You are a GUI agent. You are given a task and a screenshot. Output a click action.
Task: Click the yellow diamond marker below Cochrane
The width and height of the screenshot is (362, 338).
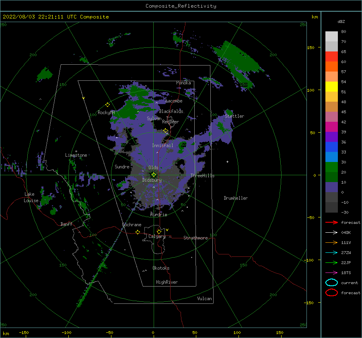tap(138, 232)
